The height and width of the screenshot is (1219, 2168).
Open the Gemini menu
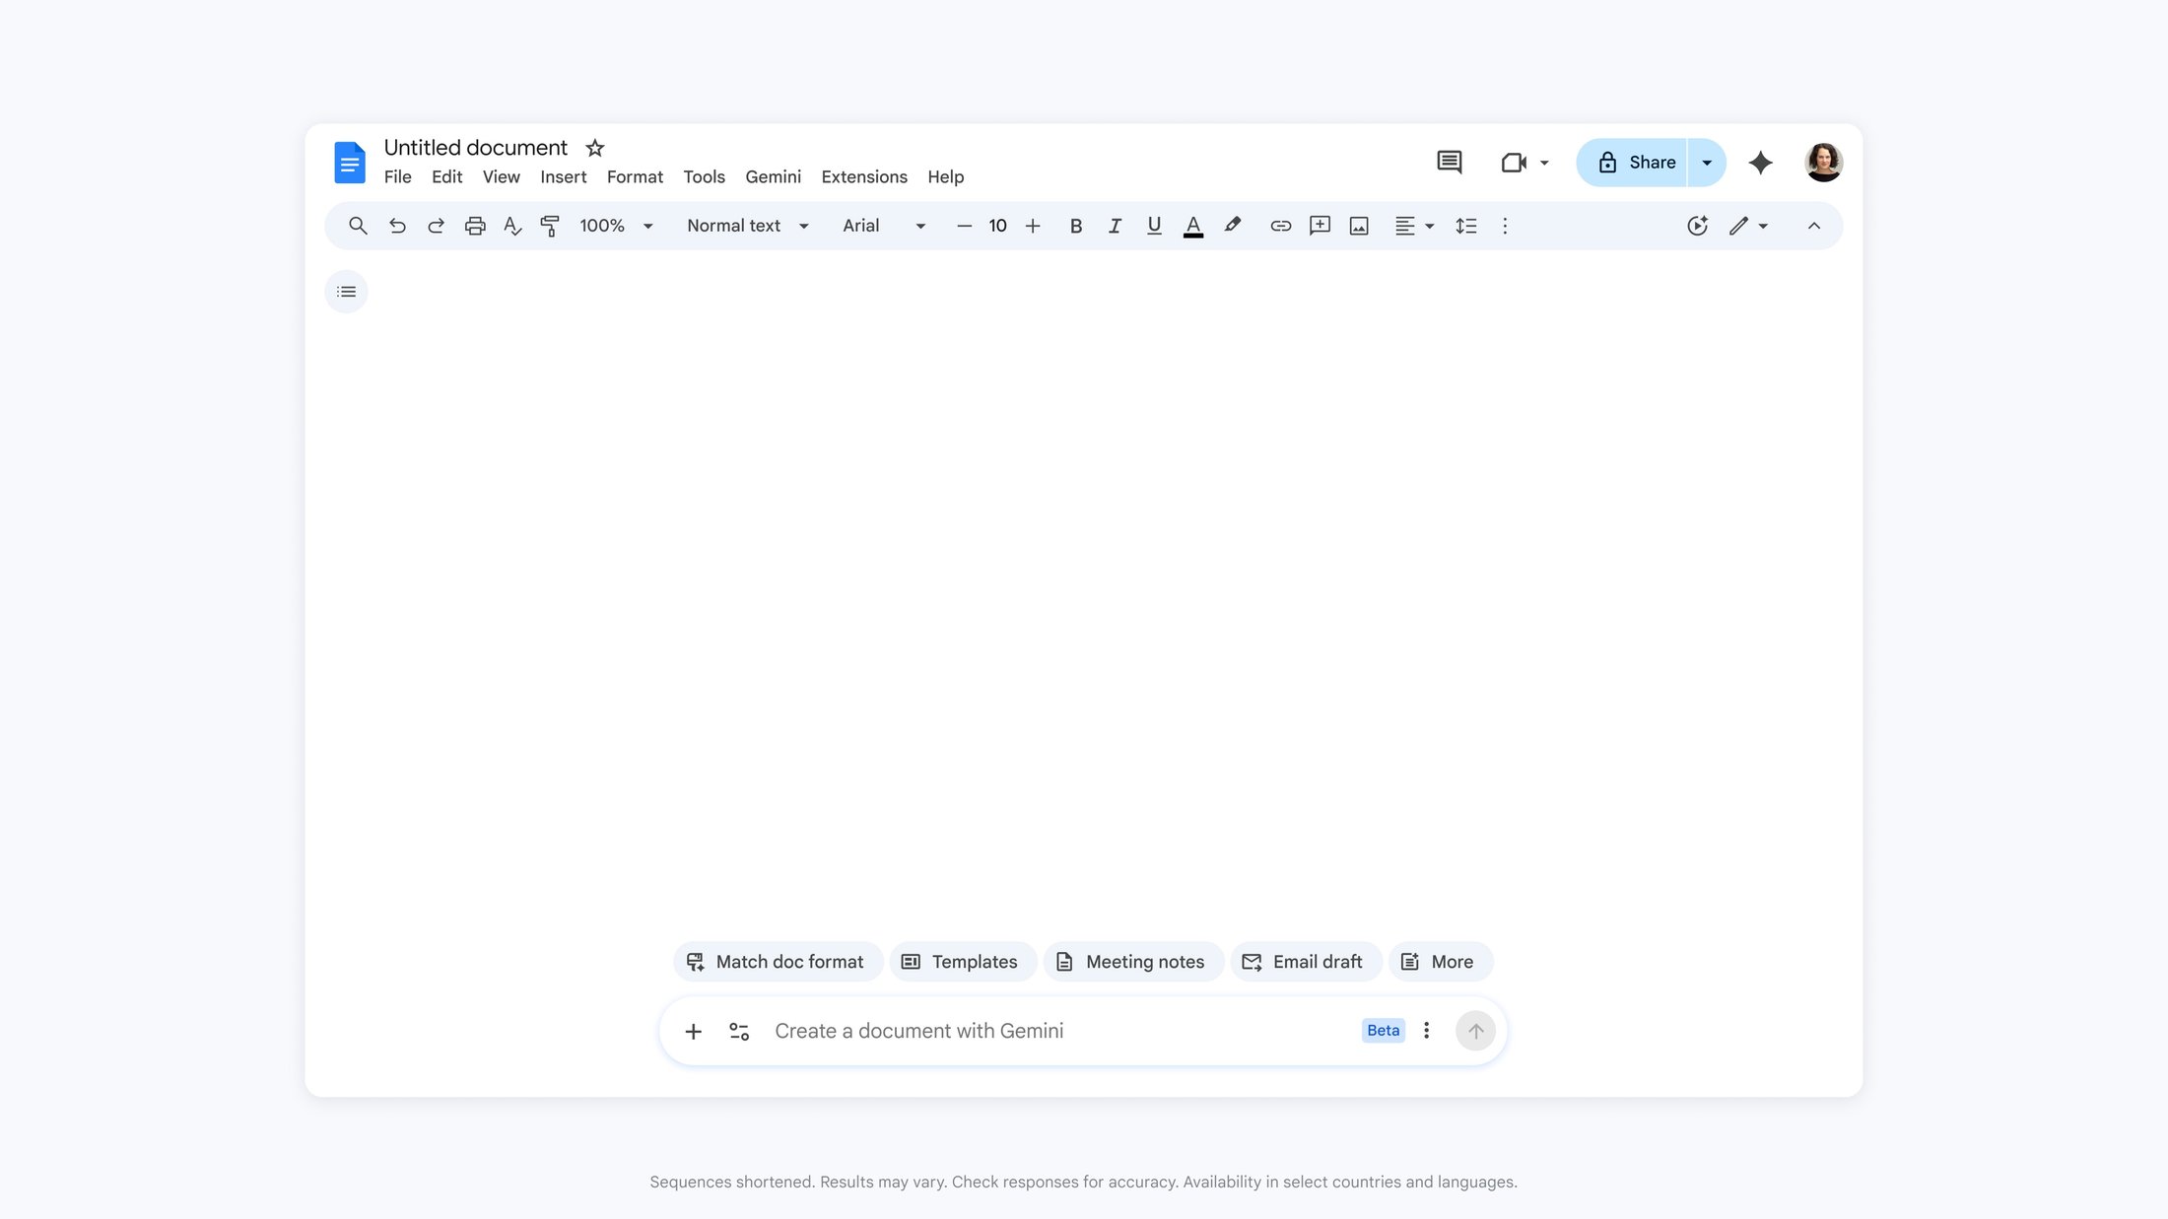click(773, 176)
